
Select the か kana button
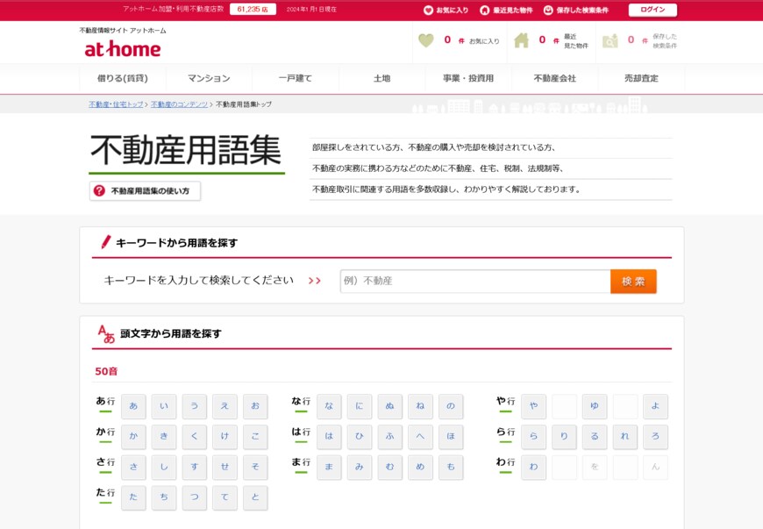click(133, 437)
